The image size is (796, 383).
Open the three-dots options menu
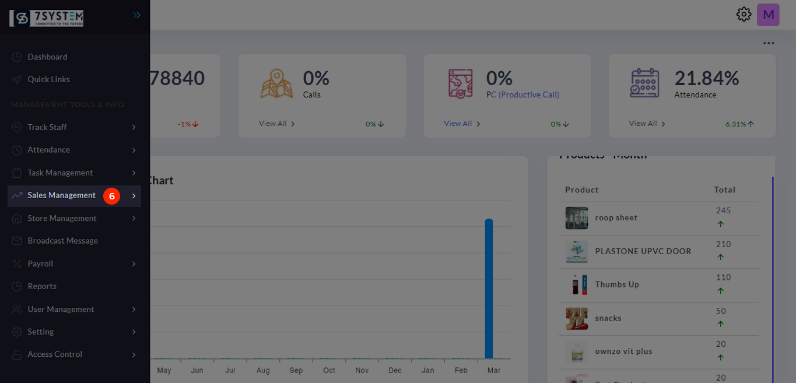[769, 43]
